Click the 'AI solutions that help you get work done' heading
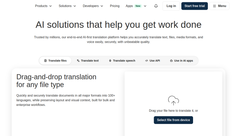Image resolution: width=234 pixels, height=136 pixels. pyautogui.click(x=119, y=25)
